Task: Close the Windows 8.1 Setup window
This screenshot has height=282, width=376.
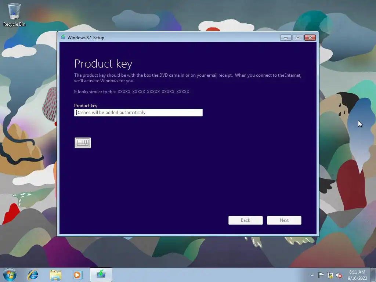Action: click(310, 38)
